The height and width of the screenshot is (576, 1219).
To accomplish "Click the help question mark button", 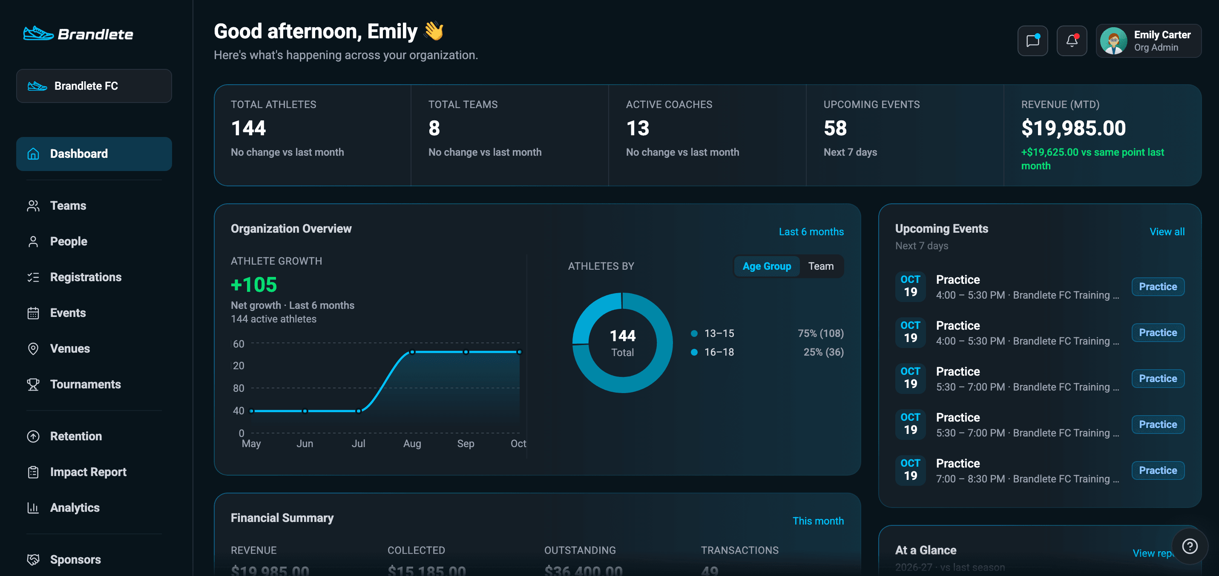I will [x=1190, y=546].
